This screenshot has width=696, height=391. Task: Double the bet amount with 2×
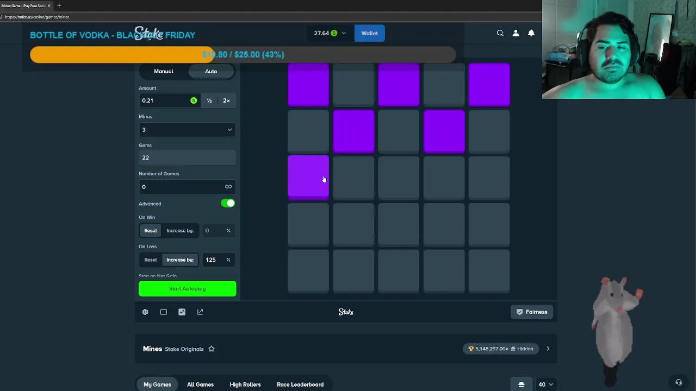226,100
